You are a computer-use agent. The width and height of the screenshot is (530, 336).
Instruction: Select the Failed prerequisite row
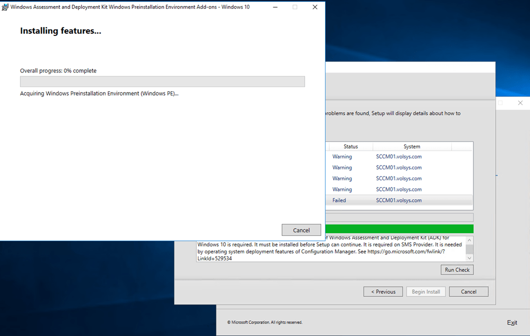tap(339, 200)
